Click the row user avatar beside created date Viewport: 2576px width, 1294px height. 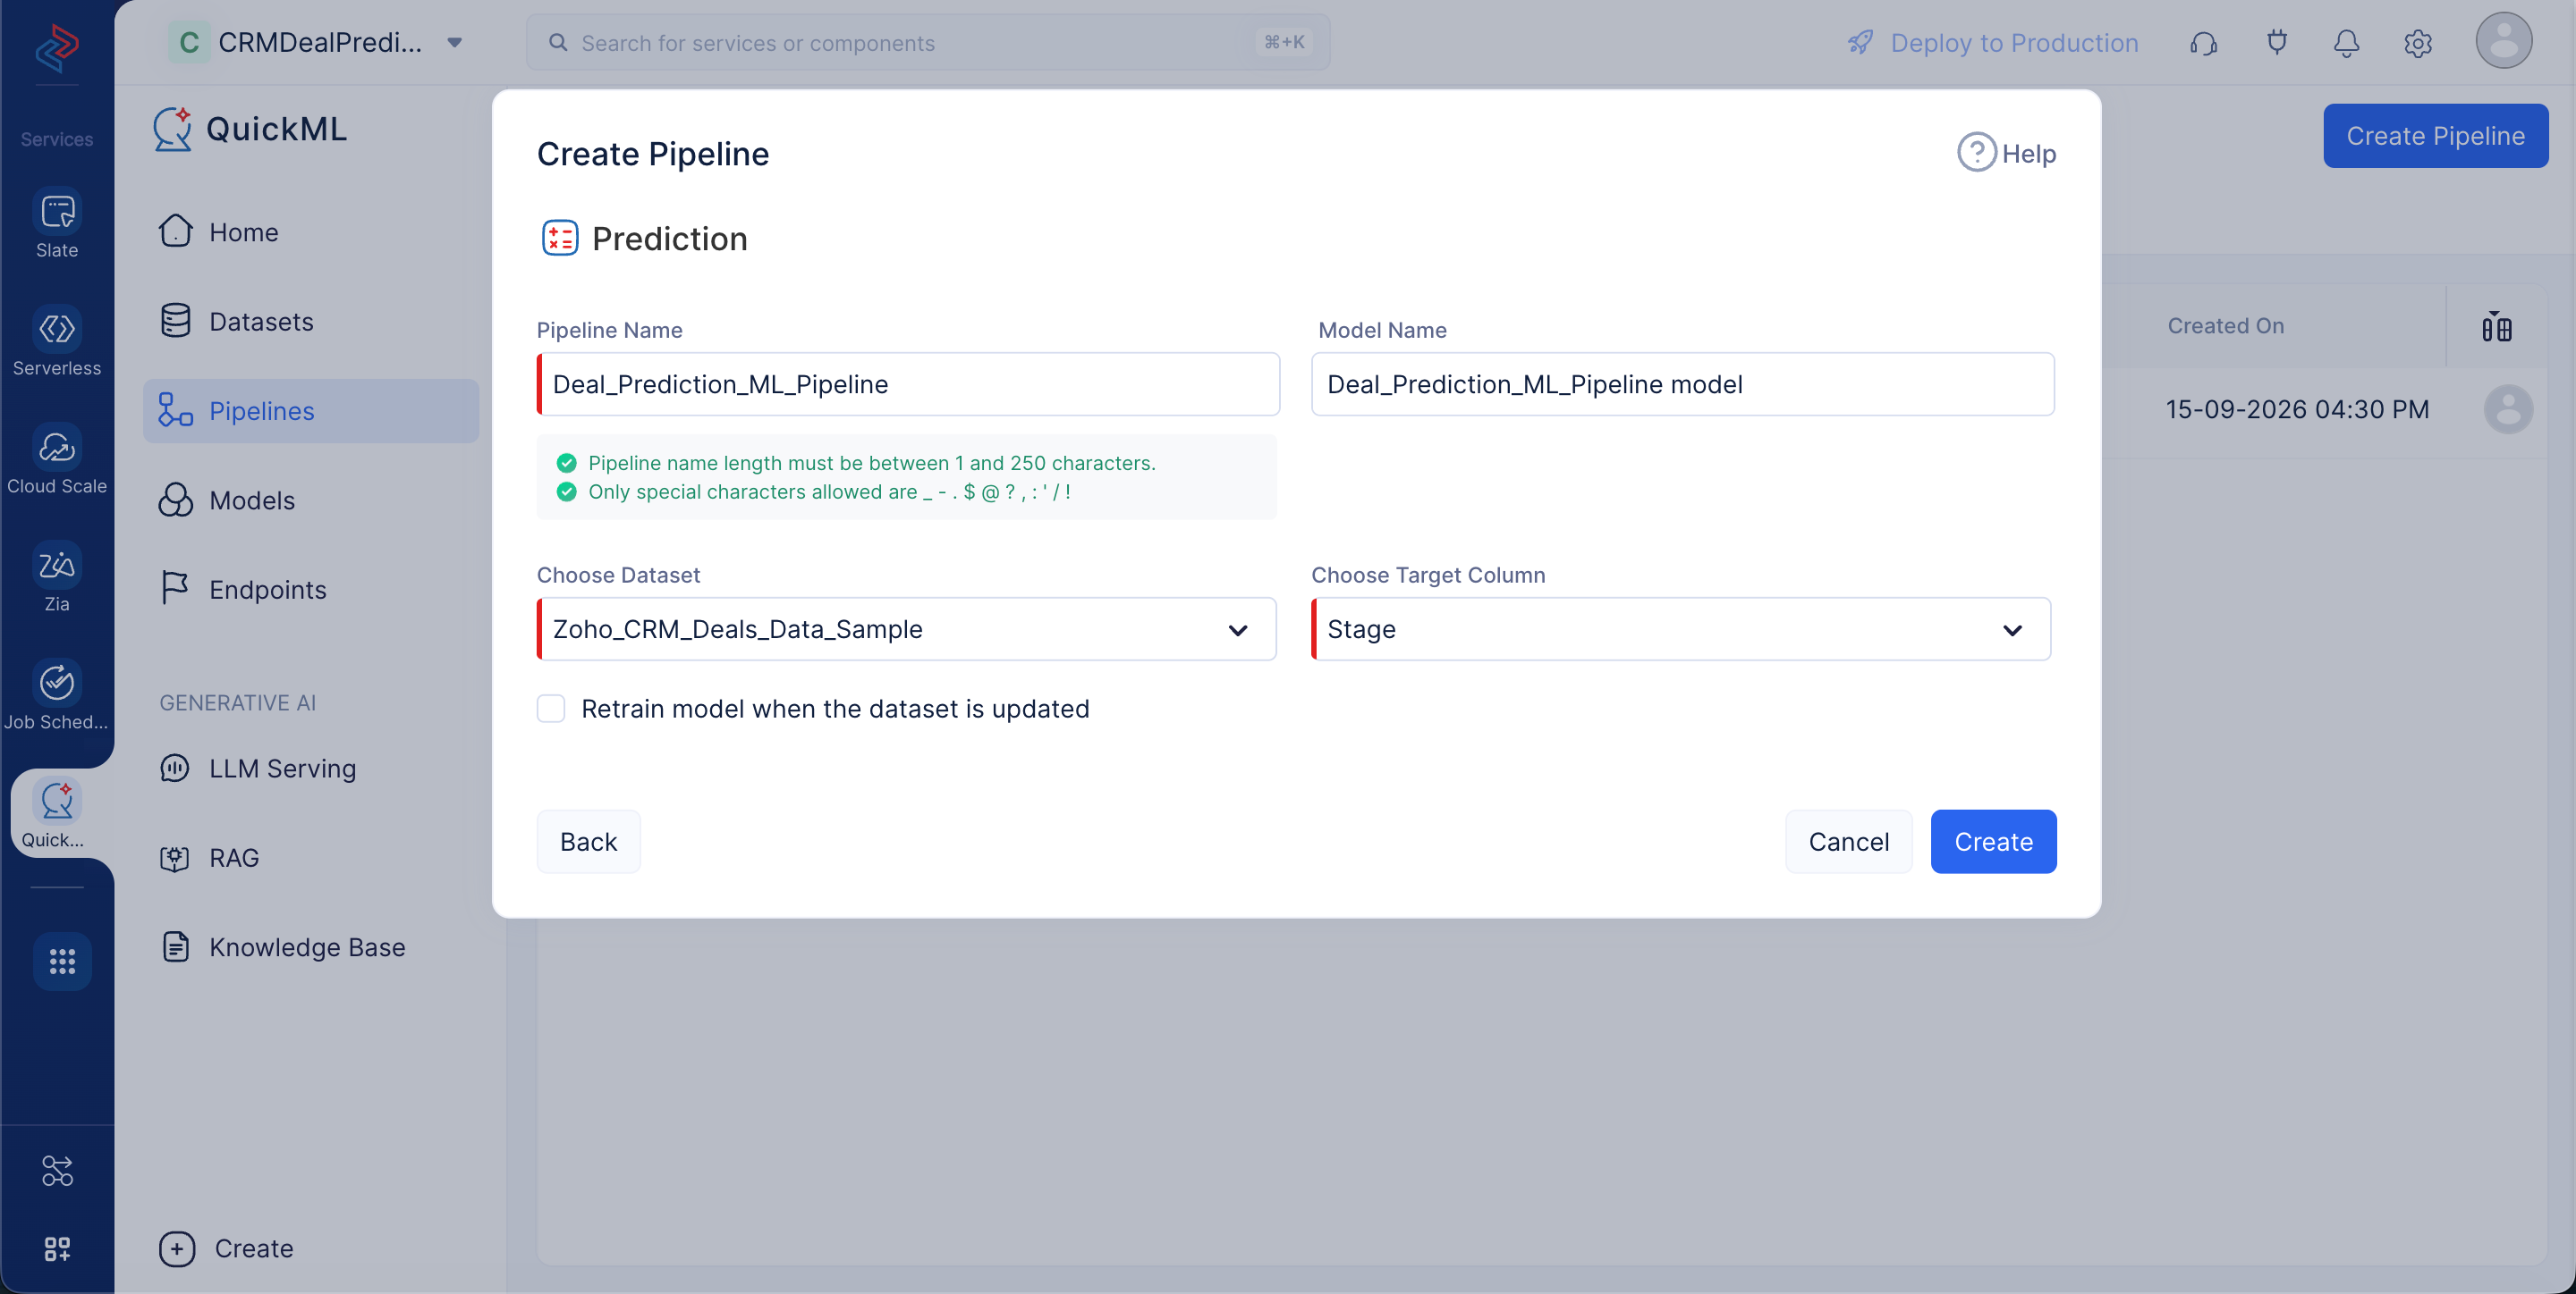click(x=2508, y=408)
